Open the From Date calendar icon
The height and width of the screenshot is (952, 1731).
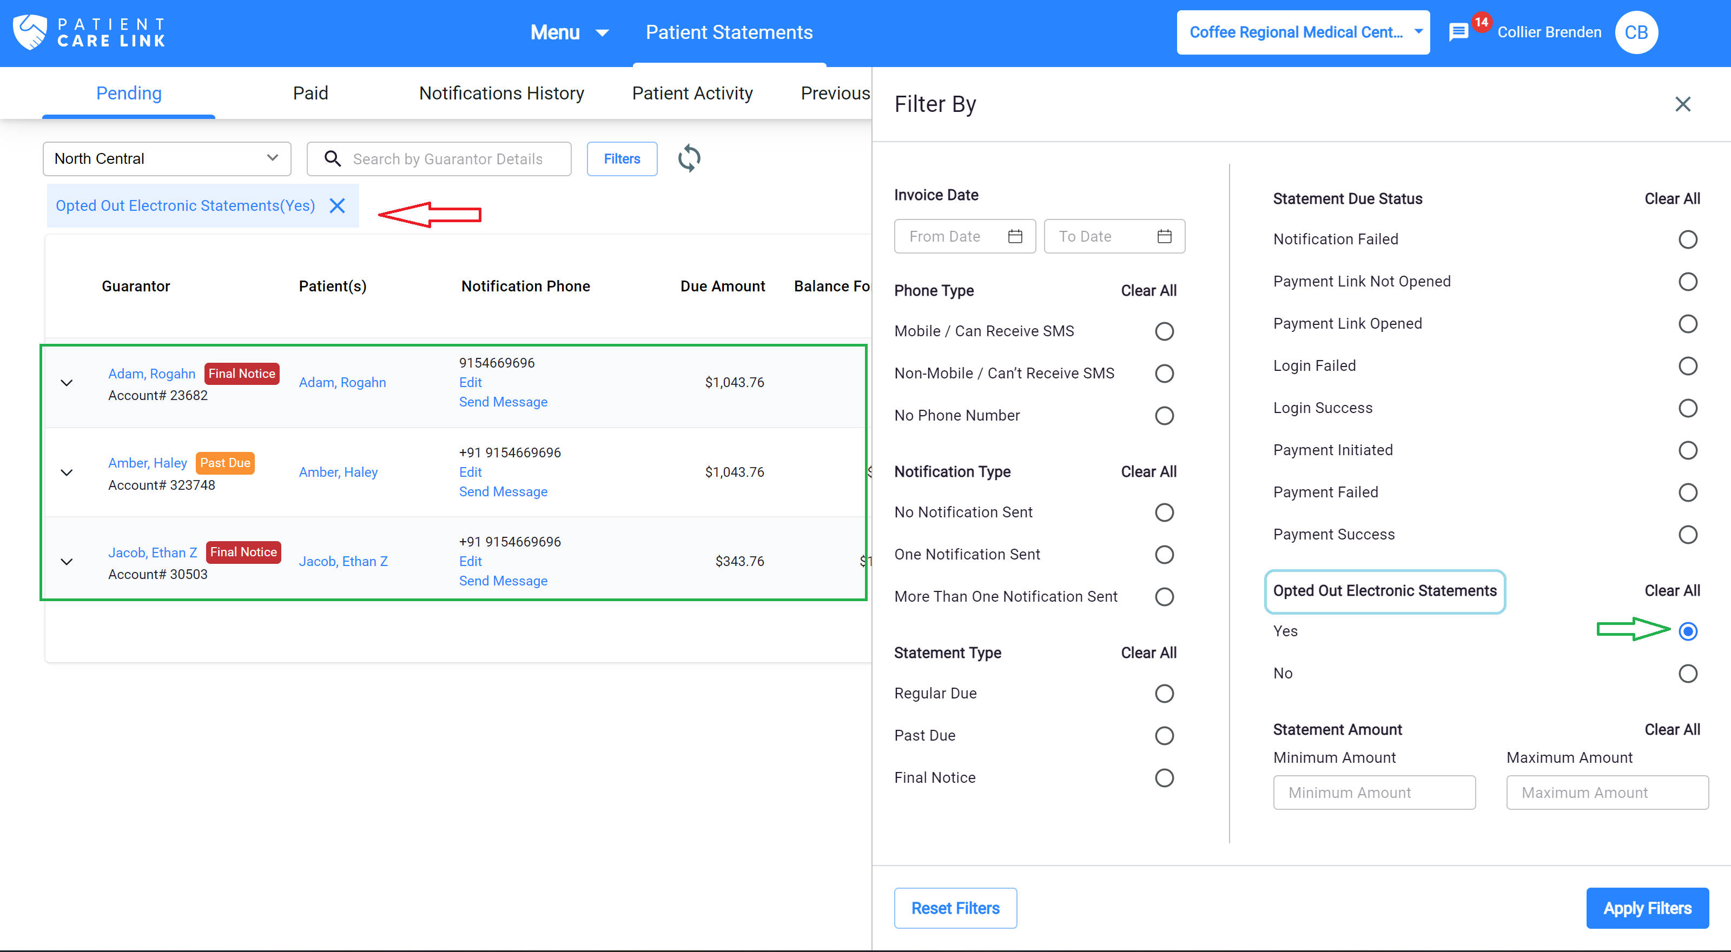click(x=1015, y=236)
